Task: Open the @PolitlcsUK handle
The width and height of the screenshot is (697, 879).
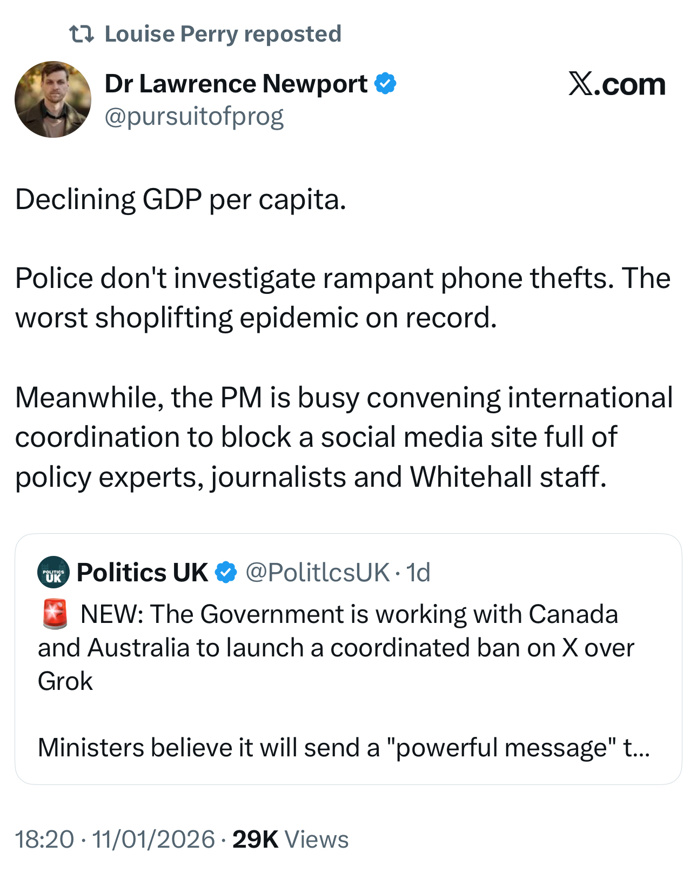Action: coord(317,572)
